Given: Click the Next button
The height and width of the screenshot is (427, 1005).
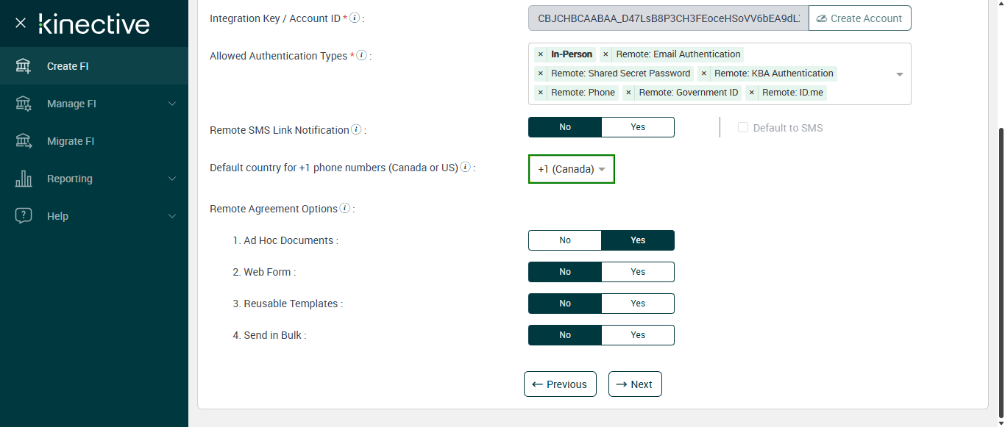Looking at the screenshot, I should 635,384.
